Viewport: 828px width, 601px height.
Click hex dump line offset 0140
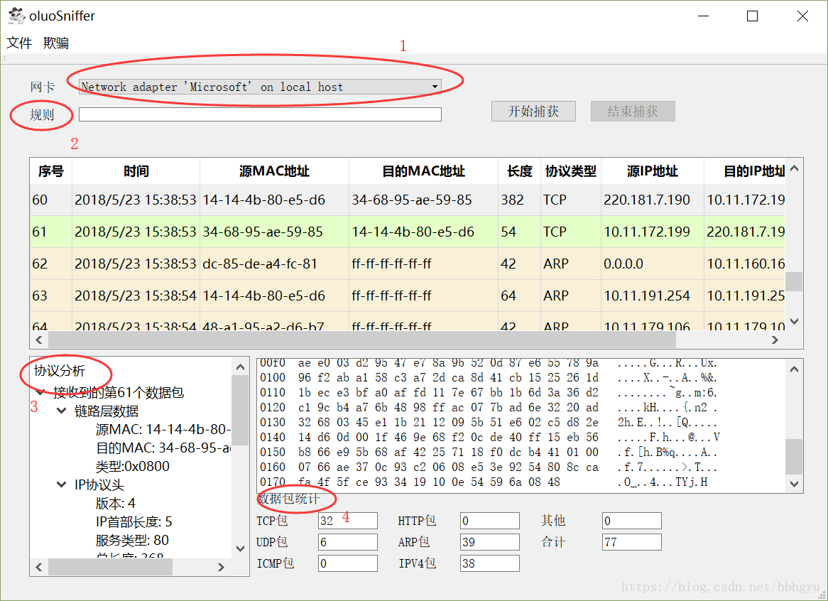(273, 438)
